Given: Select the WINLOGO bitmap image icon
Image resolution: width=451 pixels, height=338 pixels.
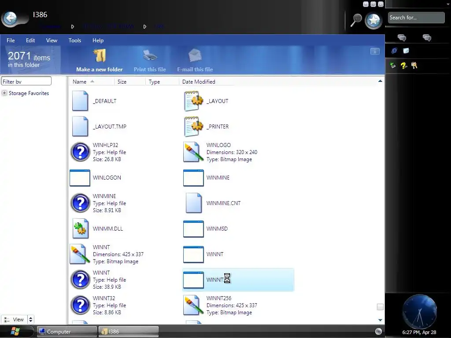Looking at the screenshot, I should pos(193,152).
